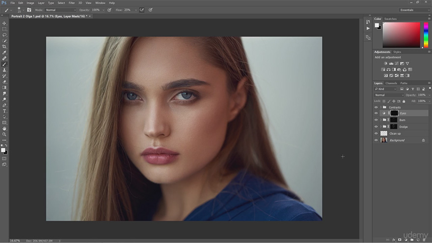
Task: Select the Eyes layer mask thumbnail
Action: tap(394, 113)
